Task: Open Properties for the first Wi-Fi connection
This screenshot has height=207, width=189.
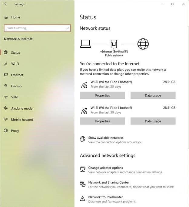Action: pos(102,95)
